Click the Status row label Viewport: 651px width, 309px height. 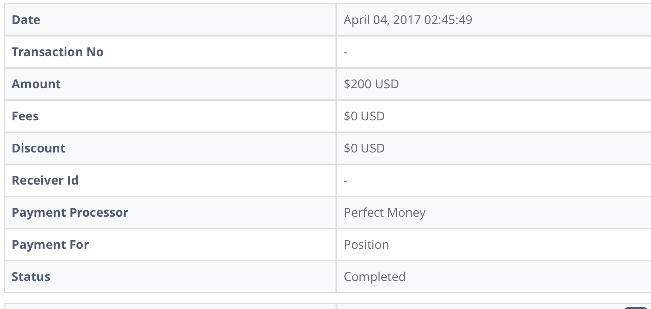pyautogui.click(x=31, y=277)
